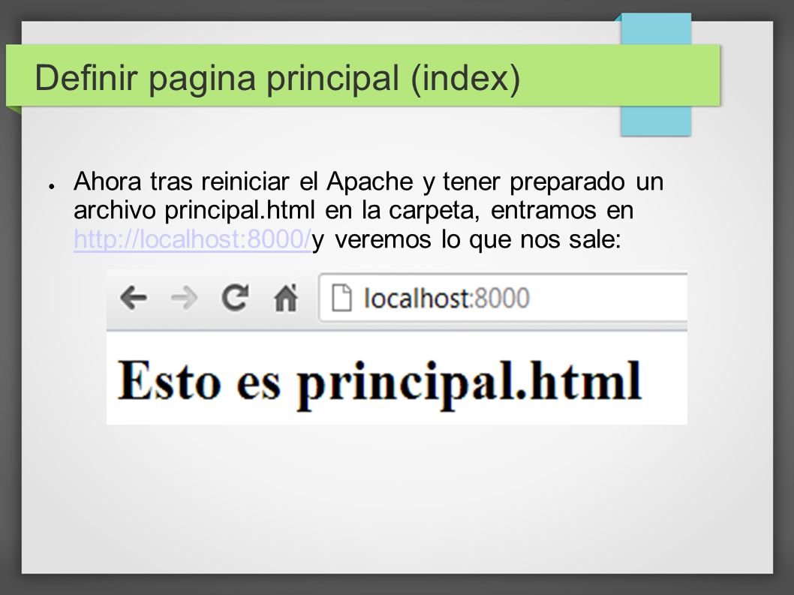Click the text 'y veremos lo que nos sale:'

tap(466, 239)
